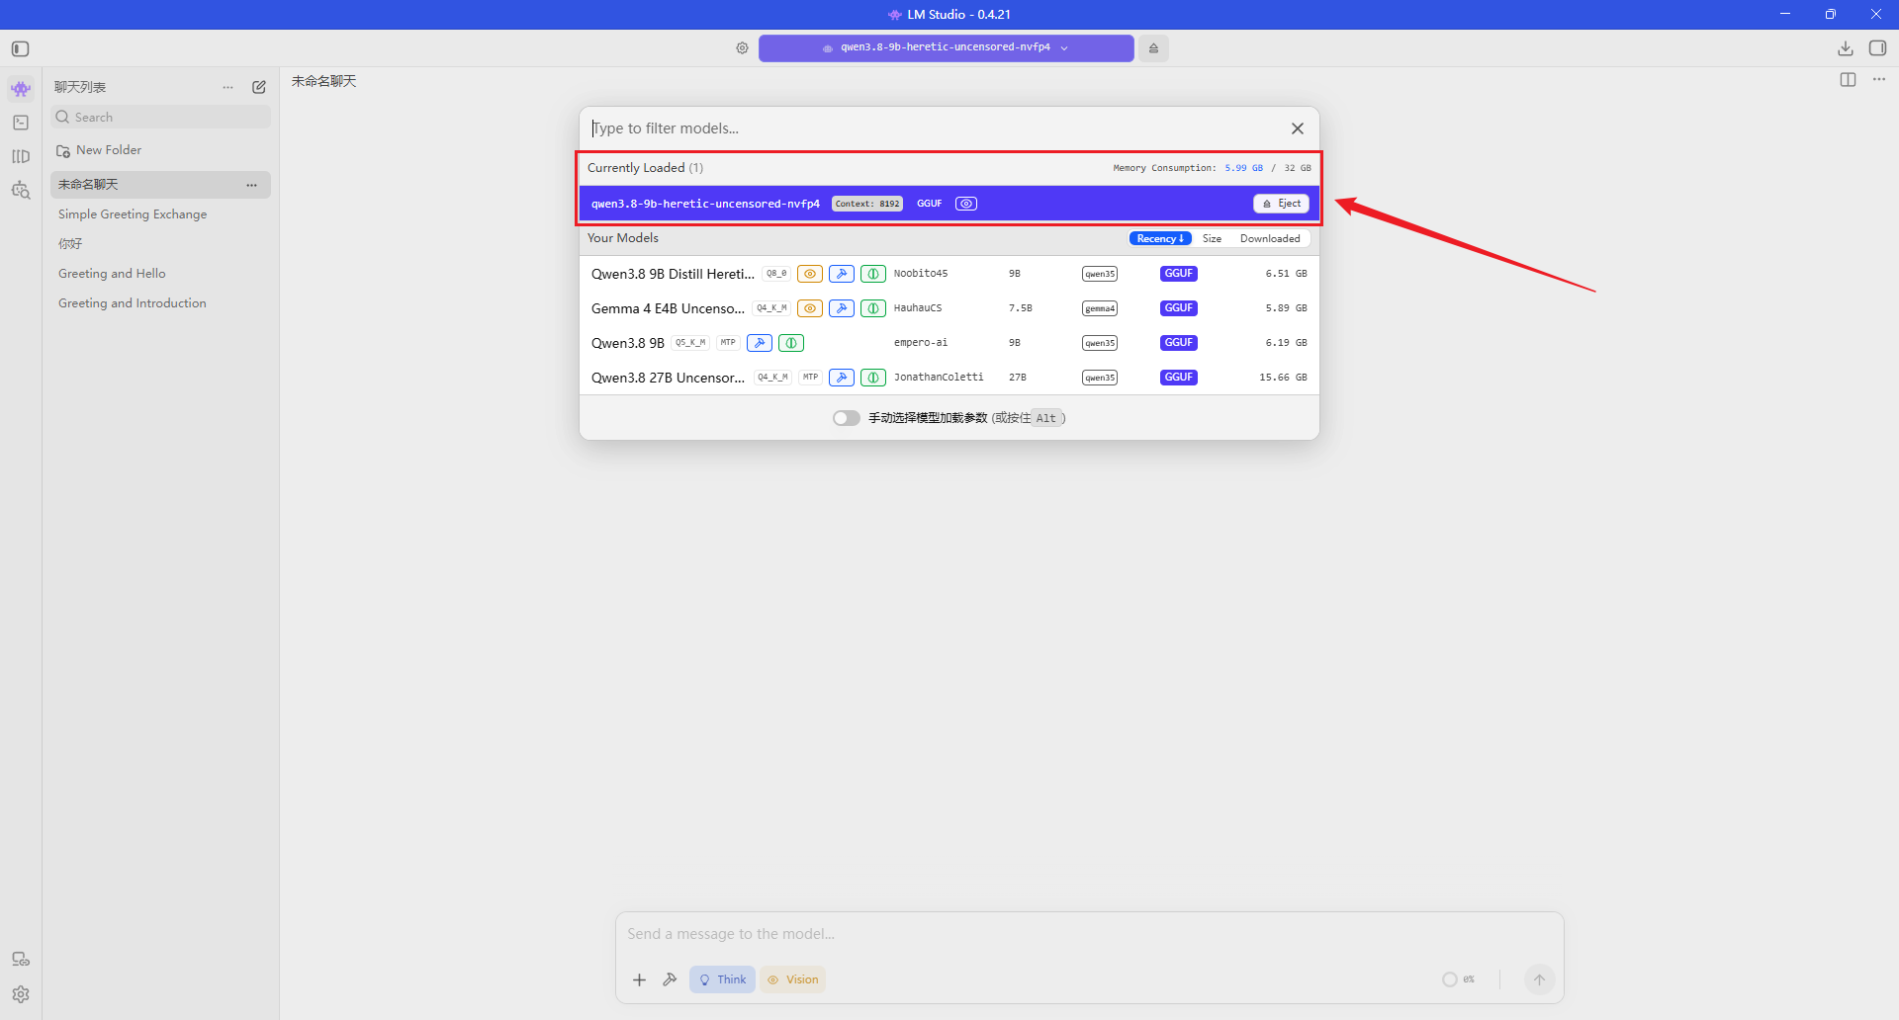Click tool-use icon on Qwen3.8 9B Q5_K_M row
This screenshot has height=1020, width=1899.
pos(760,343)
